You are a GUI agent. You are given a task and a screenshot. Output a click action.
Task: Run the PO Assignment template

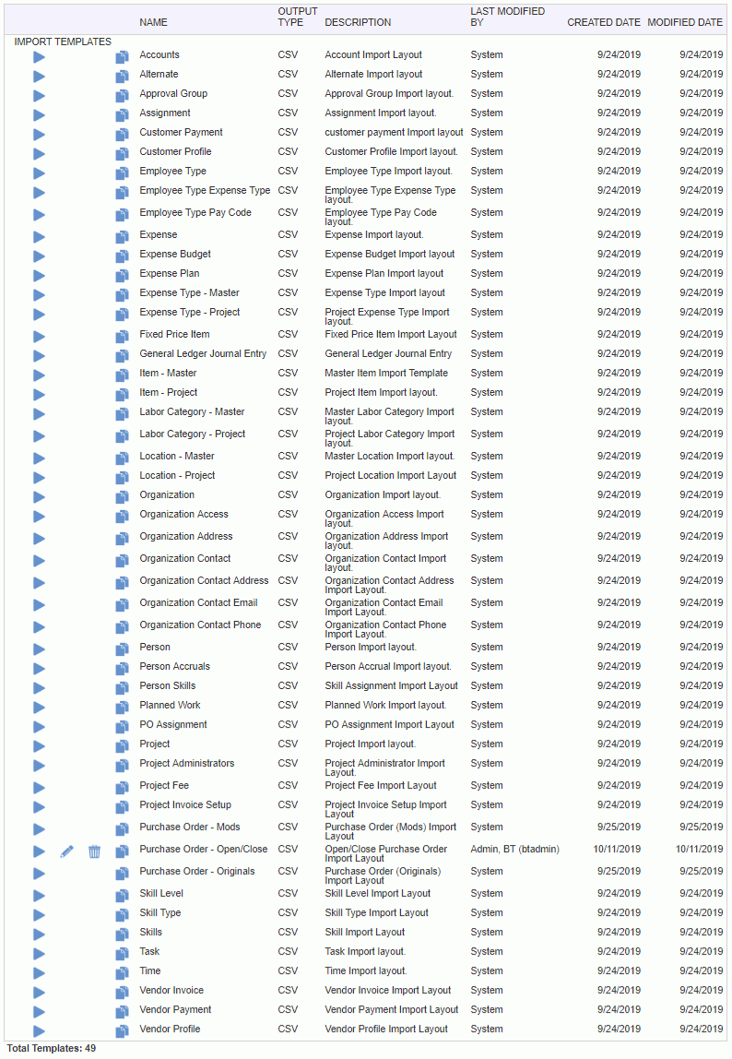pos(39,728)
